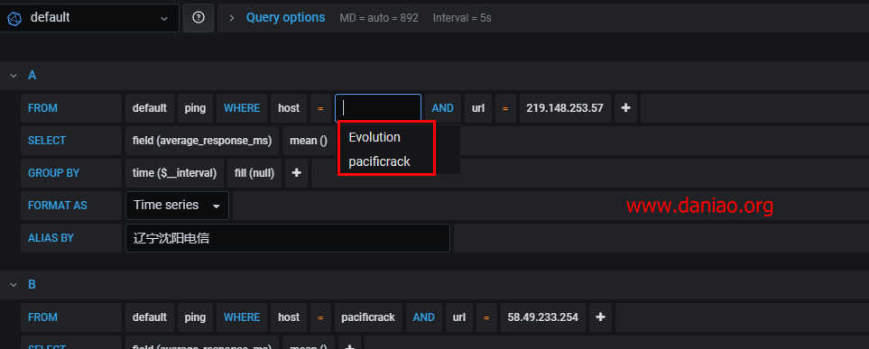Screen dimensions: 869x349
Task: Click the query B title label
Action: pos(32,284)
